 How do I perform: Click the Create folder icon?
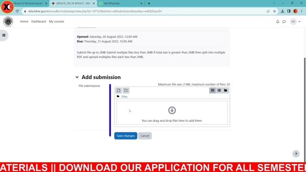click(x=126, y=90)
